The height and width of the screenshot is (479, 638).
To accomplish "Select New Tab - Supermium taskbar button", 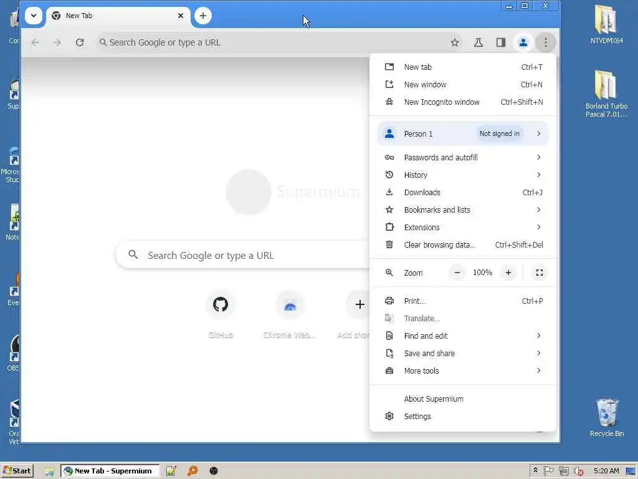I will click(x=110, y=471).
